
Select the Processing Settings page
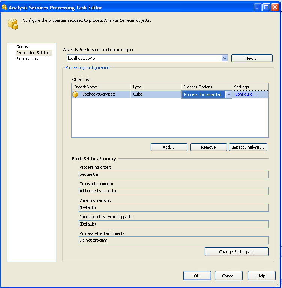pyautogui.click(x=34, y=53)
